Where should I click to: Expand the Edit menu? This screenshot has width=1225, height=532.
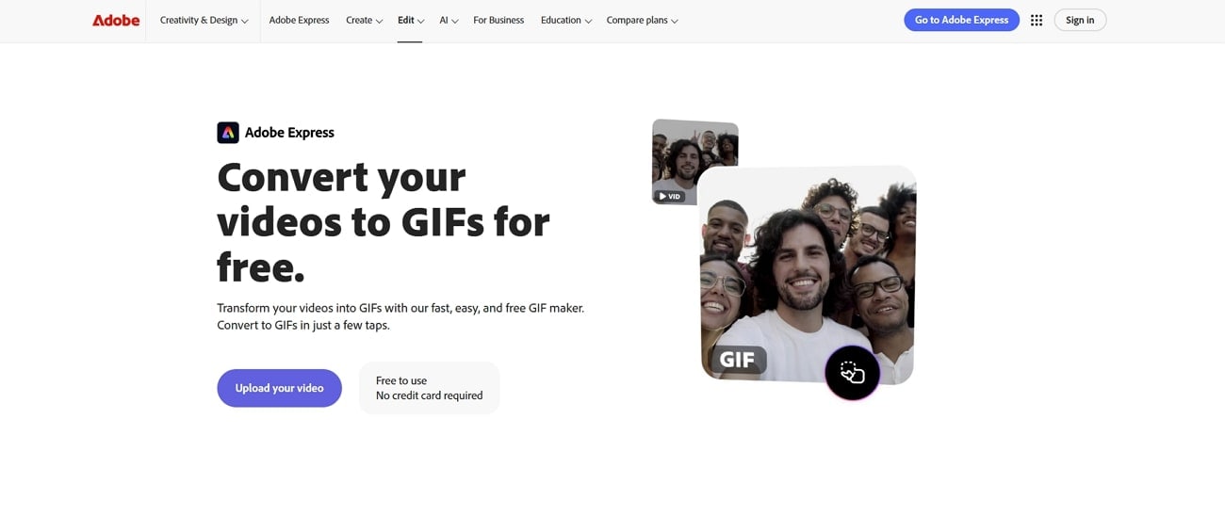(x=411, y=21)
